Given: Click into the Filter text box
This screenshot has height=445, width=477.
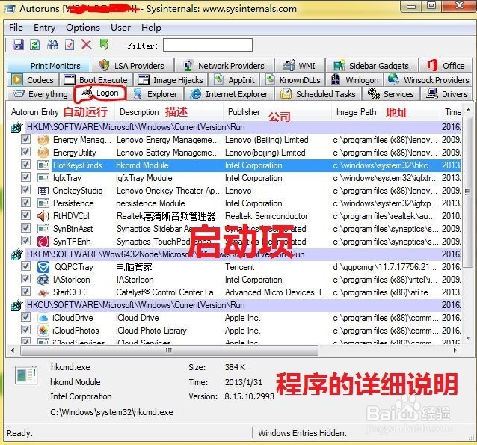Looking at the screenshot, I should click(208, 46).
